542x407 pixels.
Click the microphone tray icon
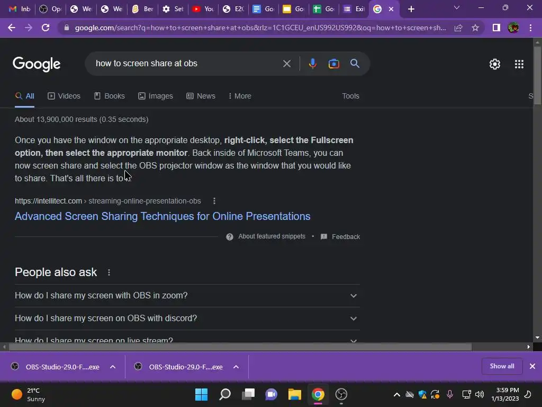tap(450, 394)
